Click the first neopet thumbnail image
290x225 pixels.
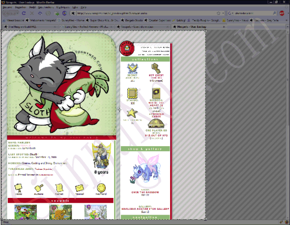point(26,212)
